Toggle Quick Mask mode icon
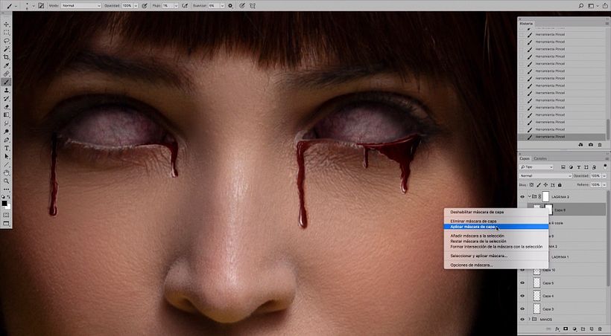Image resolution: width=611 pixels, height=336 pixels. (x=6, y=215)
